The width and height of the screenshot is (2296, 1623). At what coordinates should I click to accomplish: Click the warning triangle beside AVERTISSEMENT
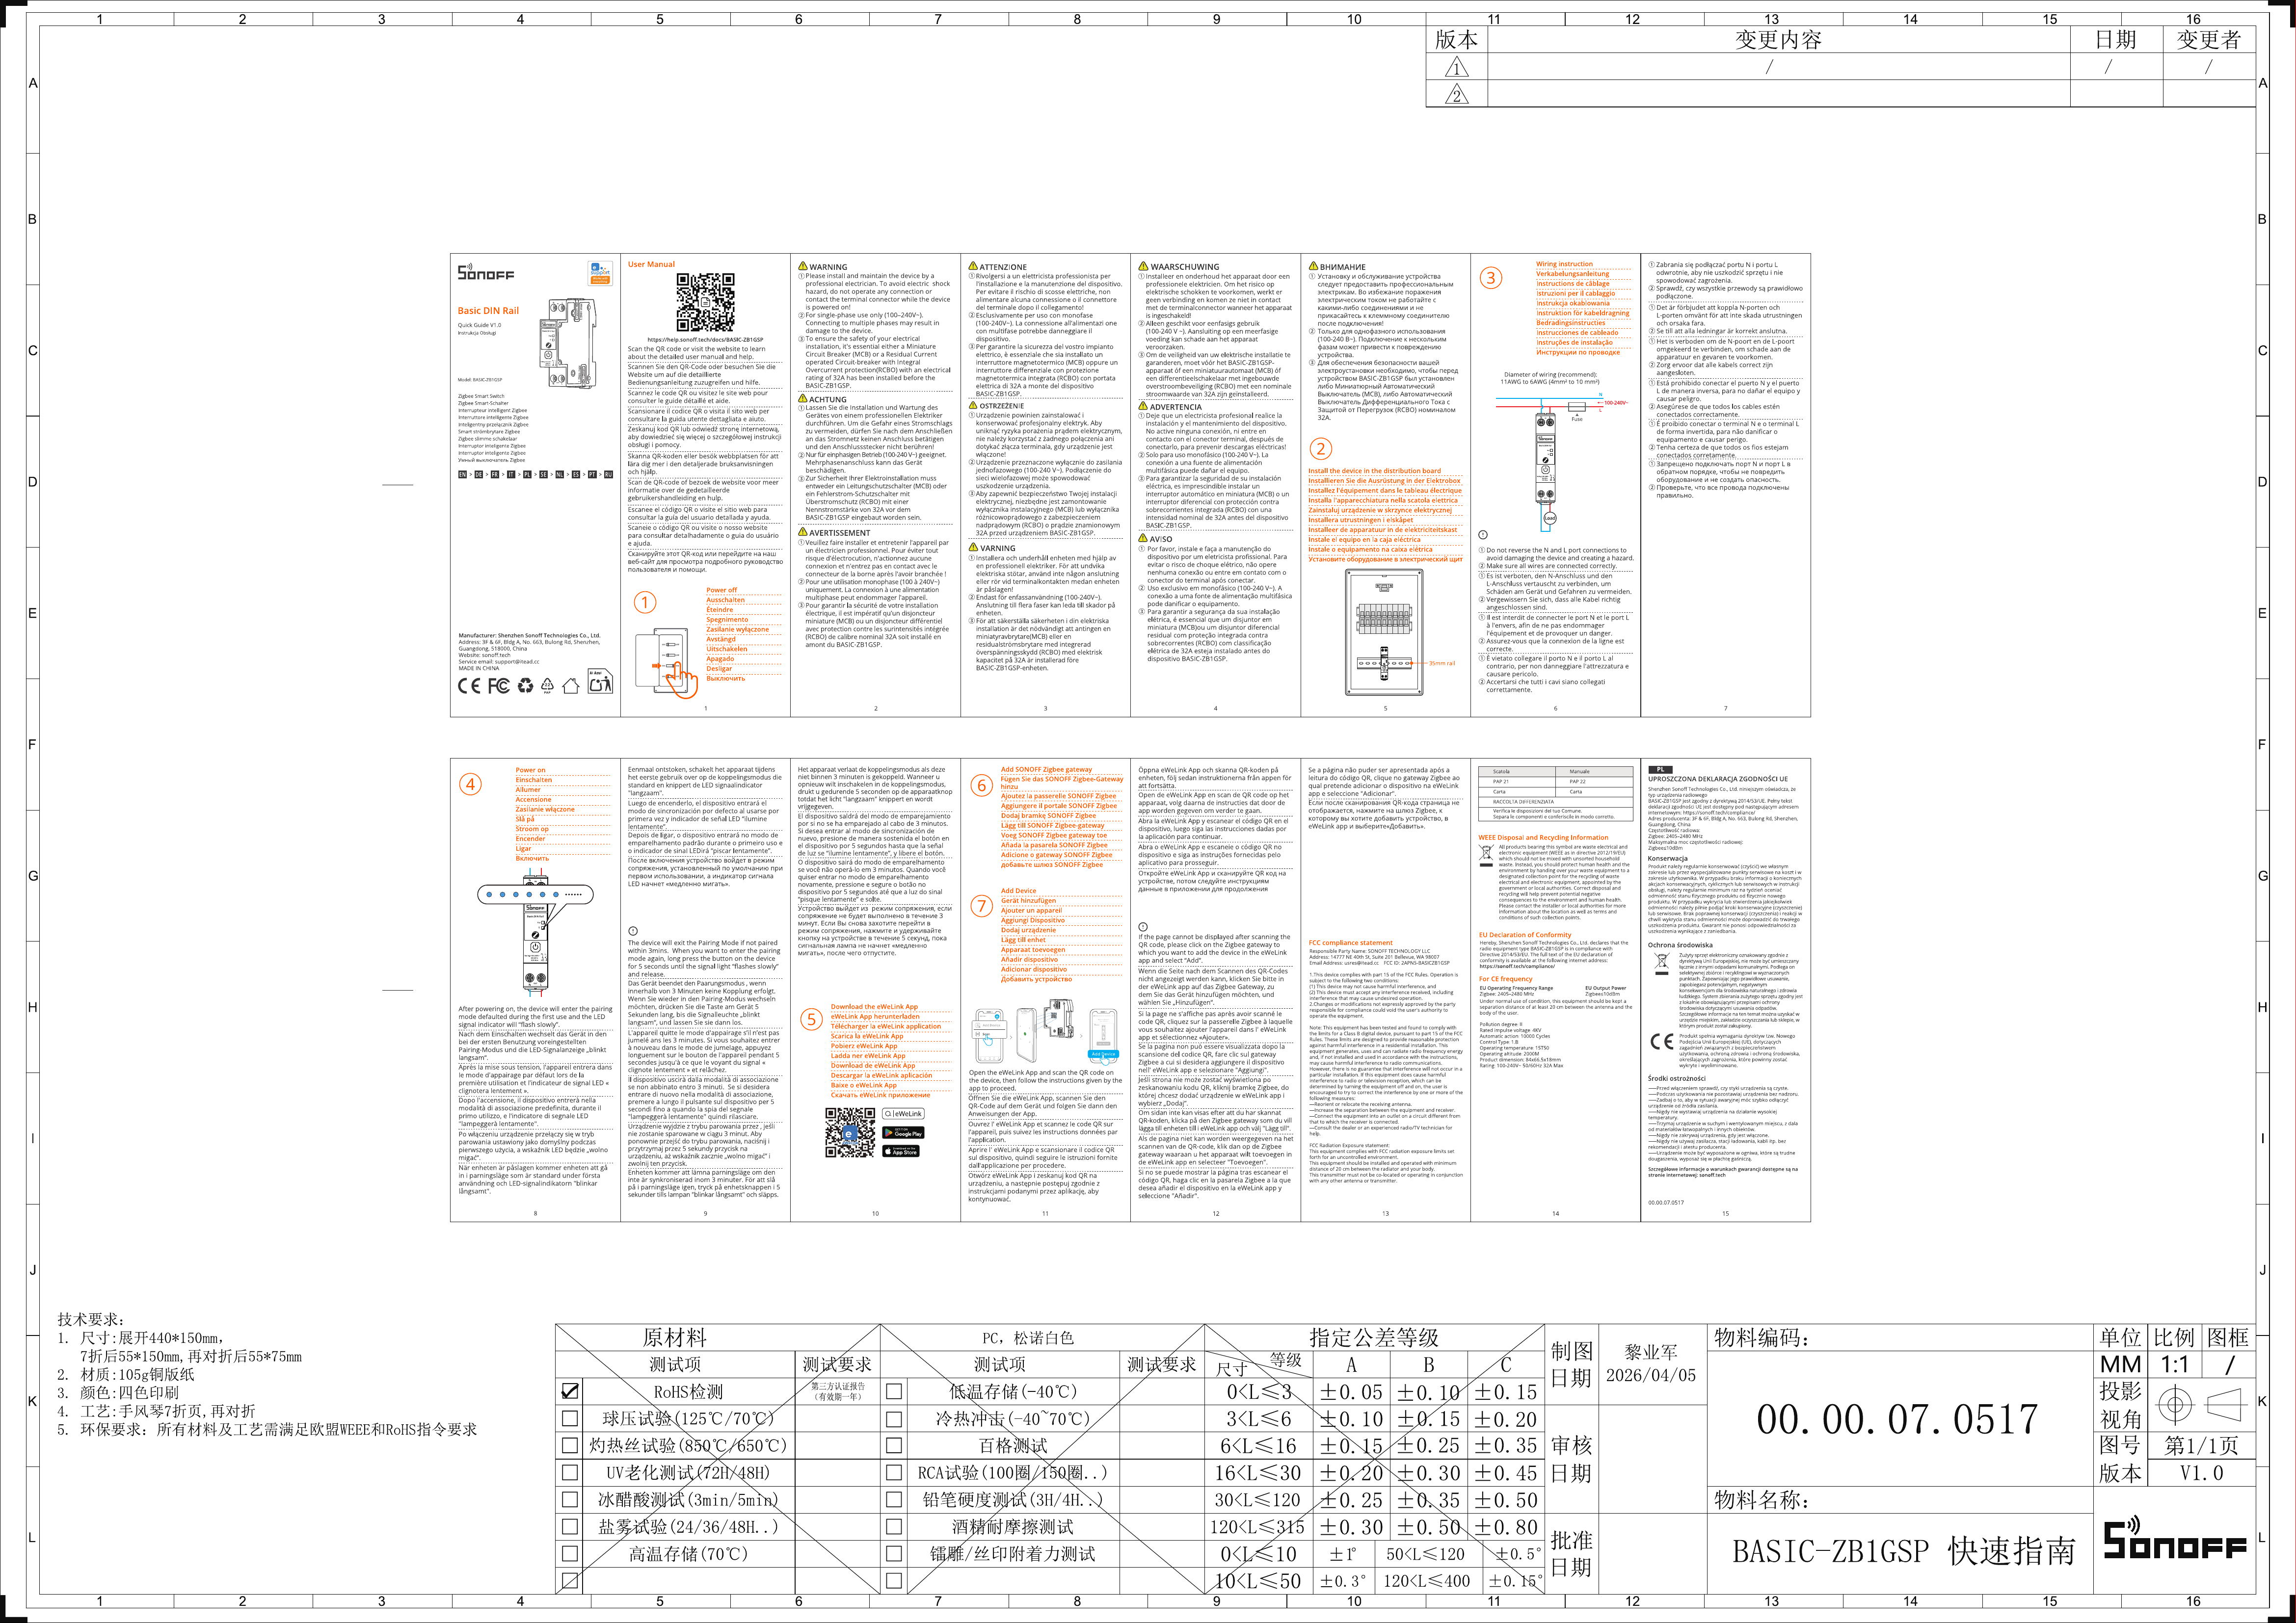pyautogui.click(x=802, y=533)
